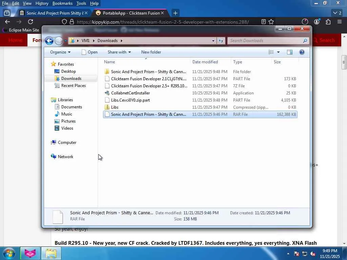The height and width of the screenshot is (260, 347).
Task: Open Firefox Tools menu
Action: (x=81, y=3)
